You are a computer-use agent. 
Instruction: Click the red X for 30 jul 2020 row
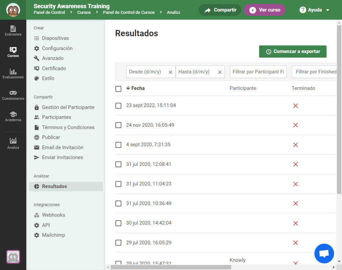(x=296, y=223)
